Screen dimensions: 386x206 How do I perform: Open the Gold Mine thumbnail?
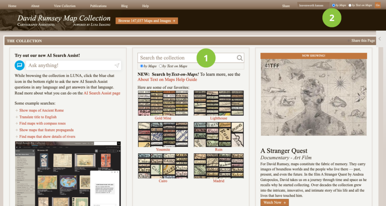163,103
